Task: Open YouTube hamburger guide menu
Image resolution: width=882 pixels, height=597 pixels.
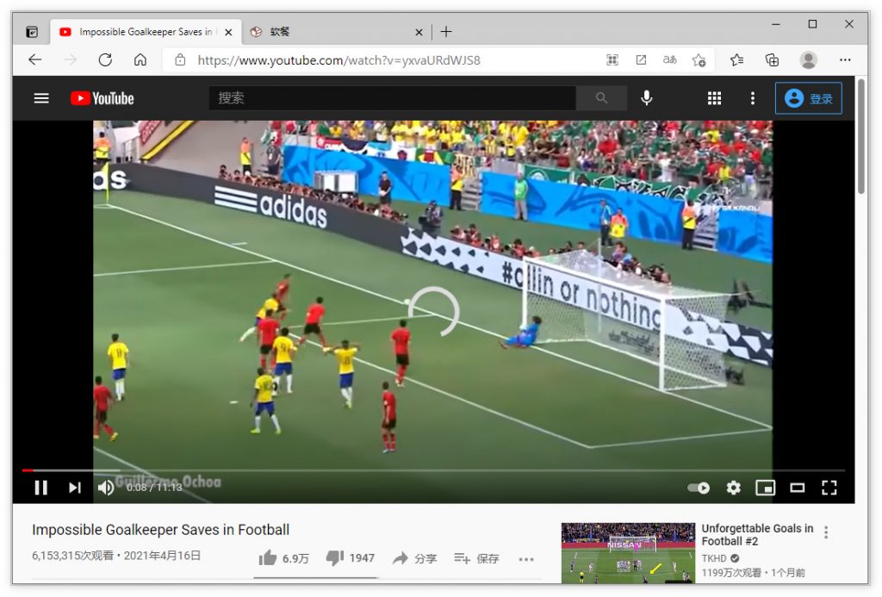Action: (x=41, y=98)
